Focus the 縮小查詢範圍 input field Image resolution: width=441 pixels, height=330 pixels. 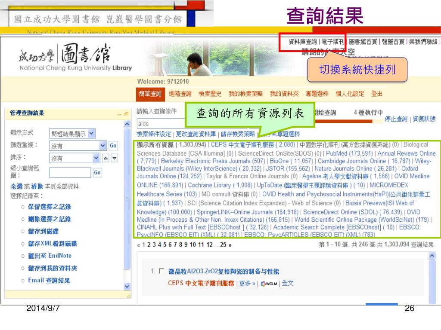(70, 172)
